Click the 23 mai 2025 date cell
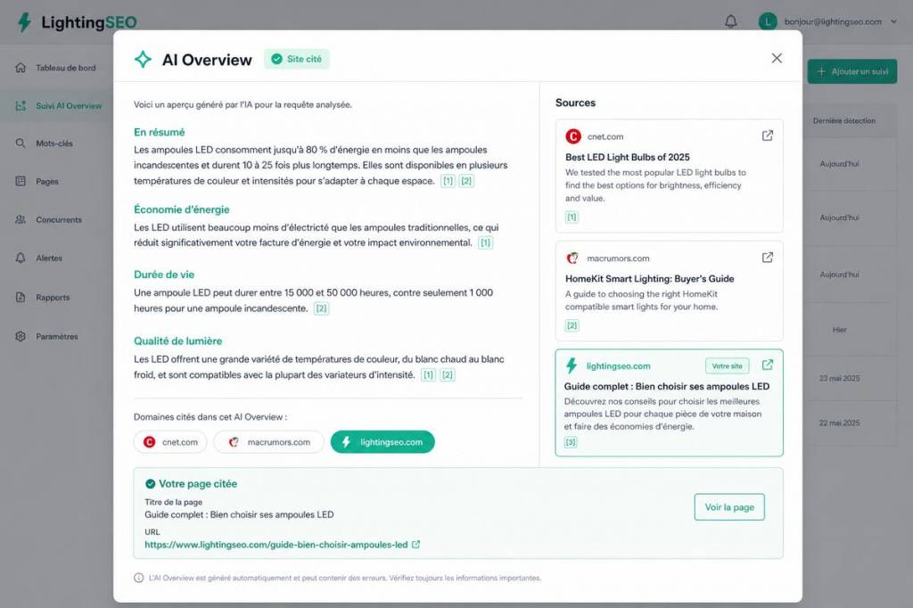Viewport: 913px width, 608px height. [839, 379]
